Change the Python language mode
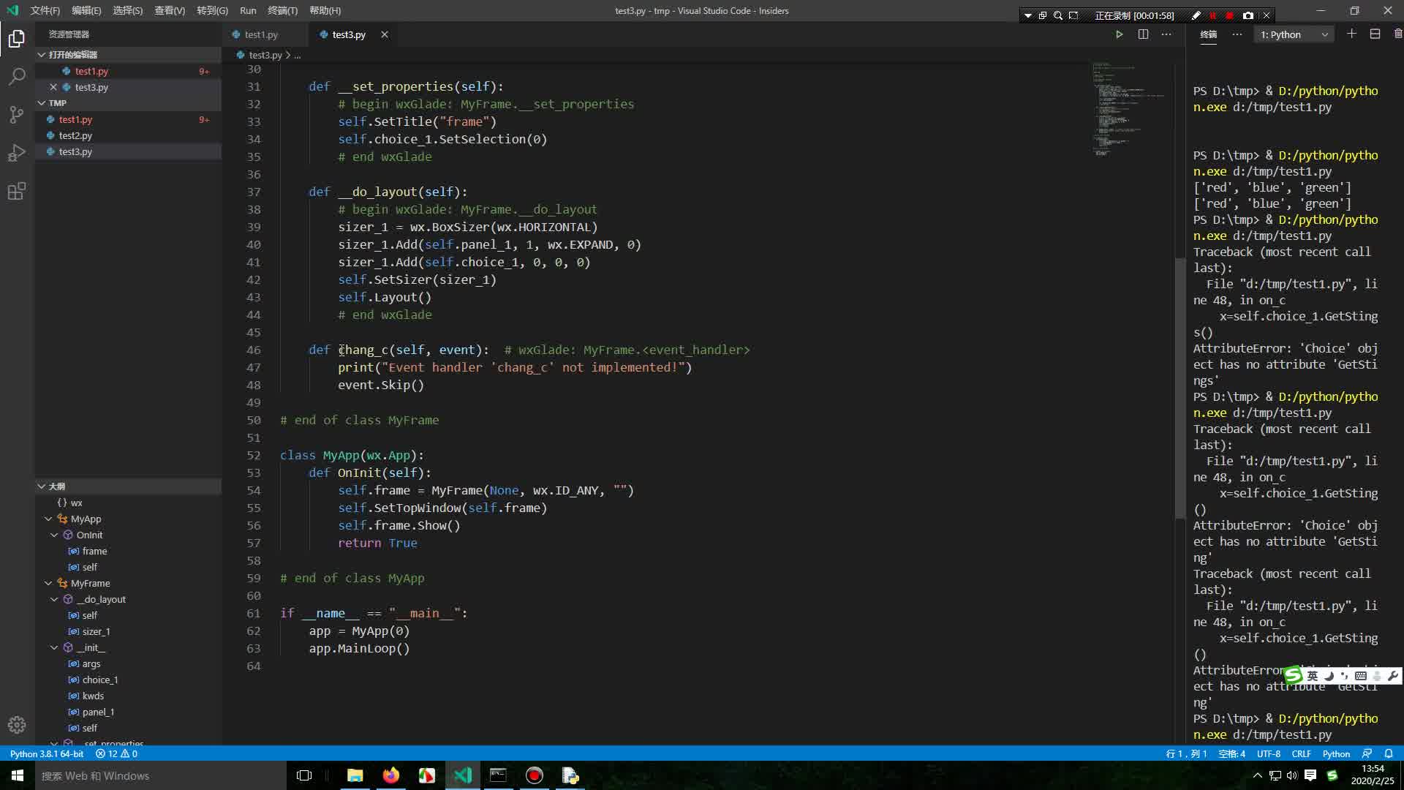This screenshot has height=790, width=1404. point(1336,753)
